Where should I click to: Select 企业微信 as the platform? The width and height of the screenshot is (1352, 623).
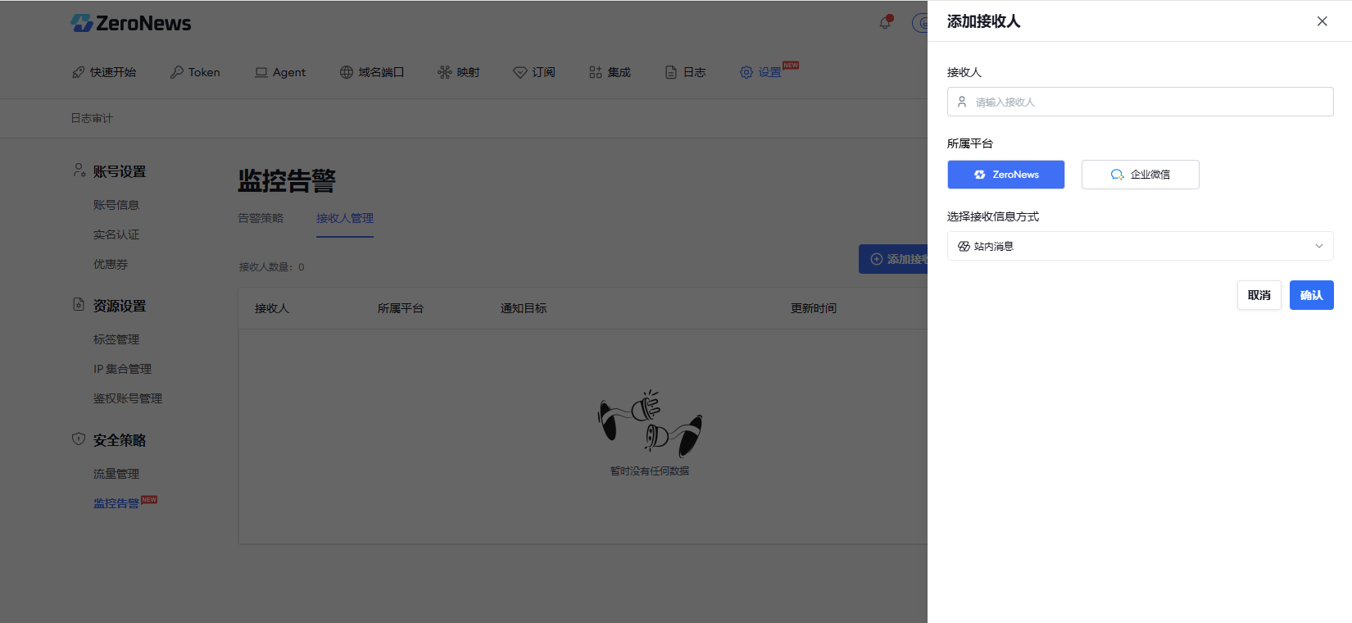coord(1140,175)
